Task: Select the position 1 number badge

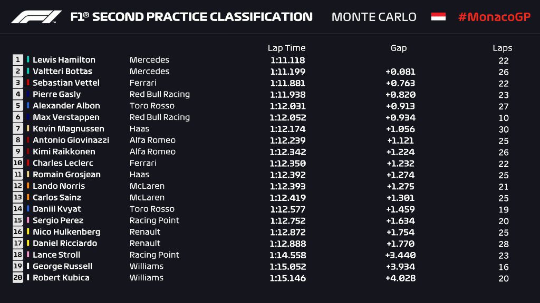Action: 18,60
